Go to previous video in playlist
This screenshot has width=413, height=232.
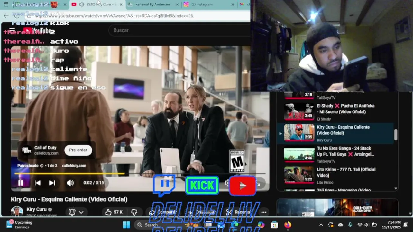[x=38, y=183]
